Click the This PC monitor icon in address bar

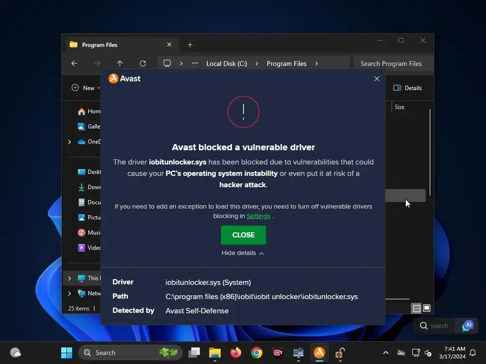(x=167, y=64)
